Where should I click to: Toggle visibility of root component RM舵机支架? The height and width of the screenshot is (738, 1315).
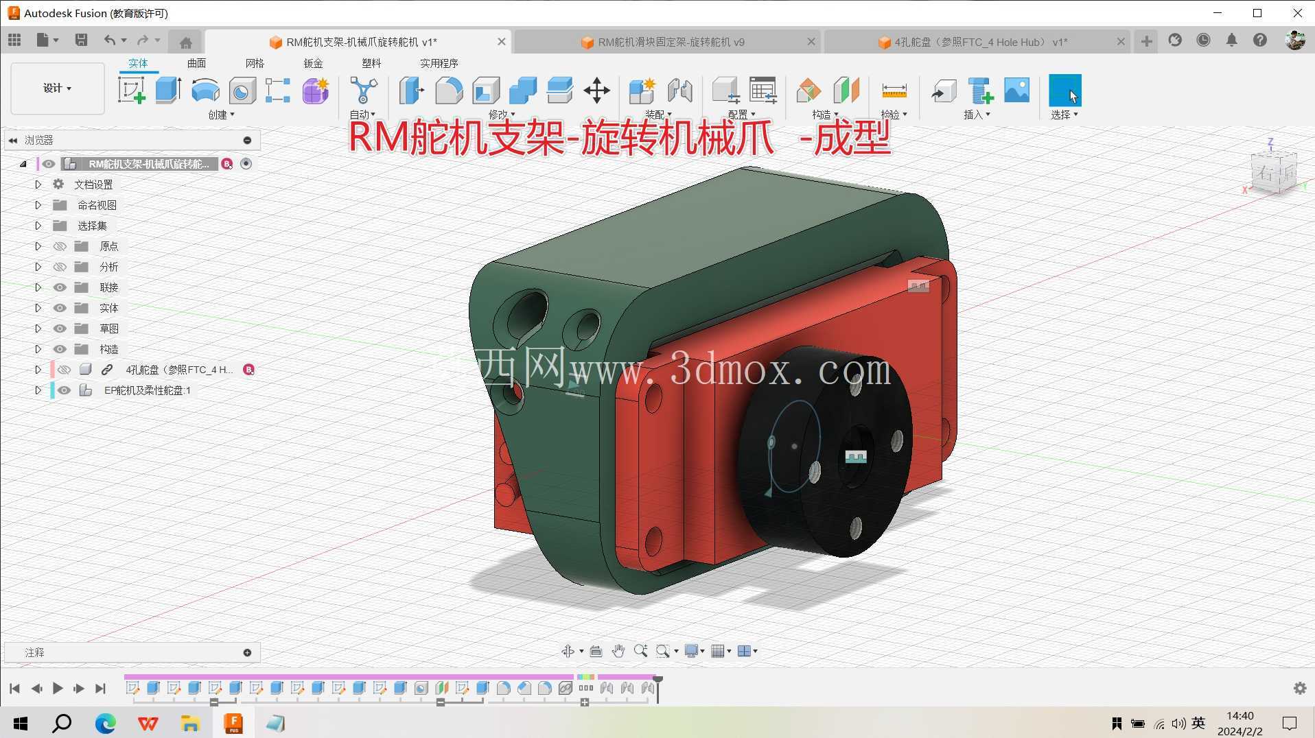coord(48,164)
